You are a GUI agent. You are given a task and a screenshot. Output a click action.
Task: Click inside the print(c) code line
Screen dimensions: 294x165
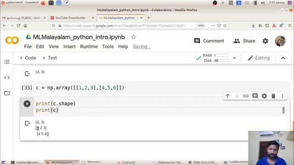pyautogui.click(x=47, y=110)
